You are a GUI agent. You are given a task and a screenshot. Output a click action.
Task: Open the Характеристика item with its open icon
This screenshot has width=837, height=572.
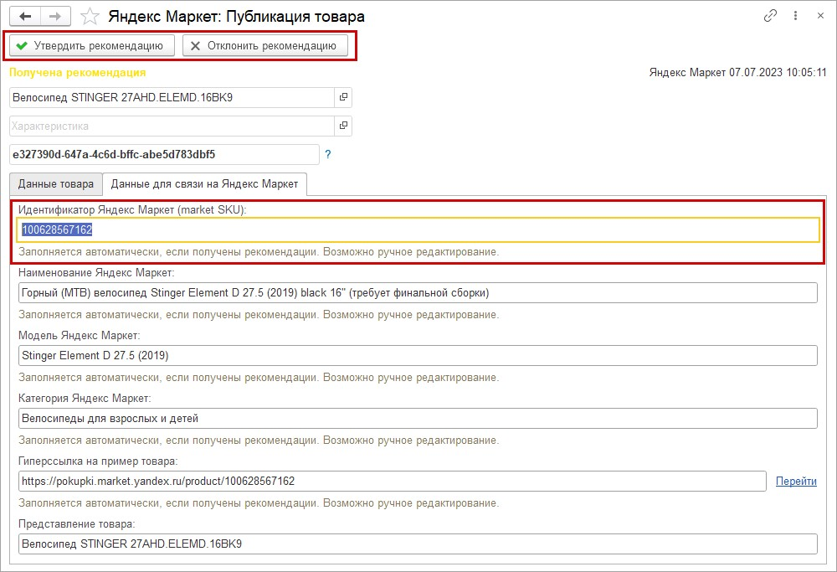(x=343, y=126)
